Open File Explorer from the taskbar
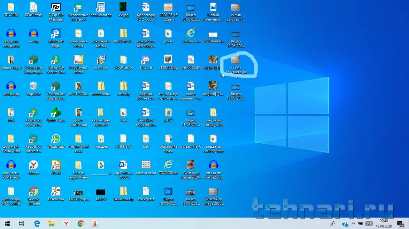Image resolution: width=409 pixels, height=229 pixels. (x=51, y=224)
